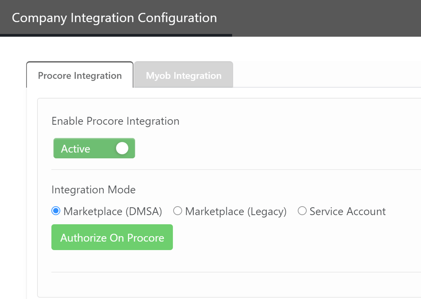The height and width of the screenshot is (299, 421).
Task: Click inside the Procore settings panel
Action: coord(237,276)
